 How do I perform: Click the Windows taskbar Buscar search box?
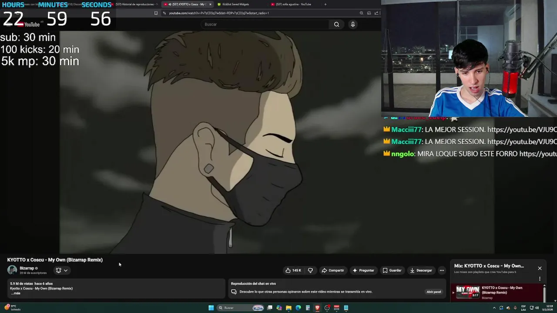point(241,308)
